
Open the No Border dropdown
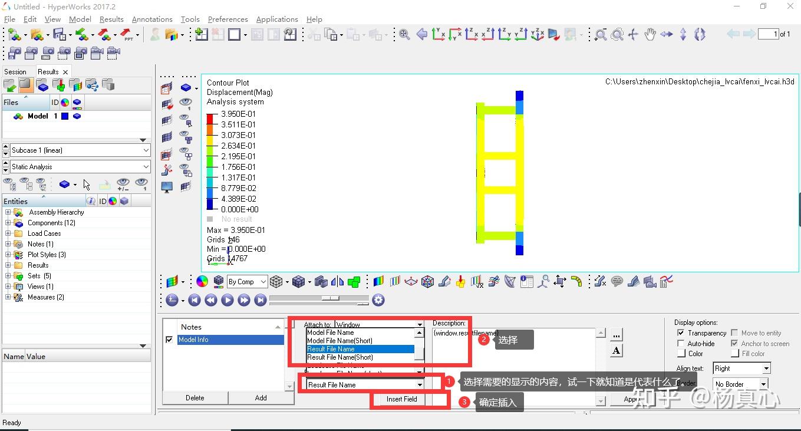[x=741, y=384]
